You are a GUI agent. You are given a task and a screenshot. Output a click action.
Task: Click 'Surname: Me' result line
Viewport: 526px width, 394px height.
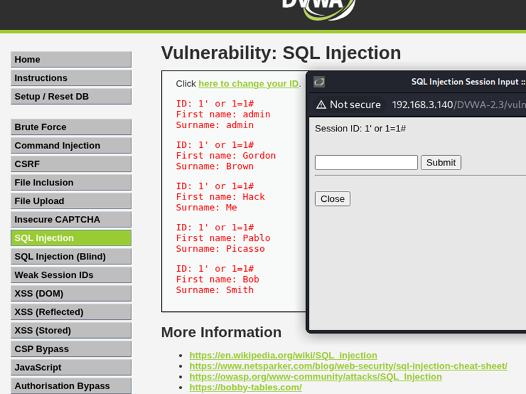206,207
